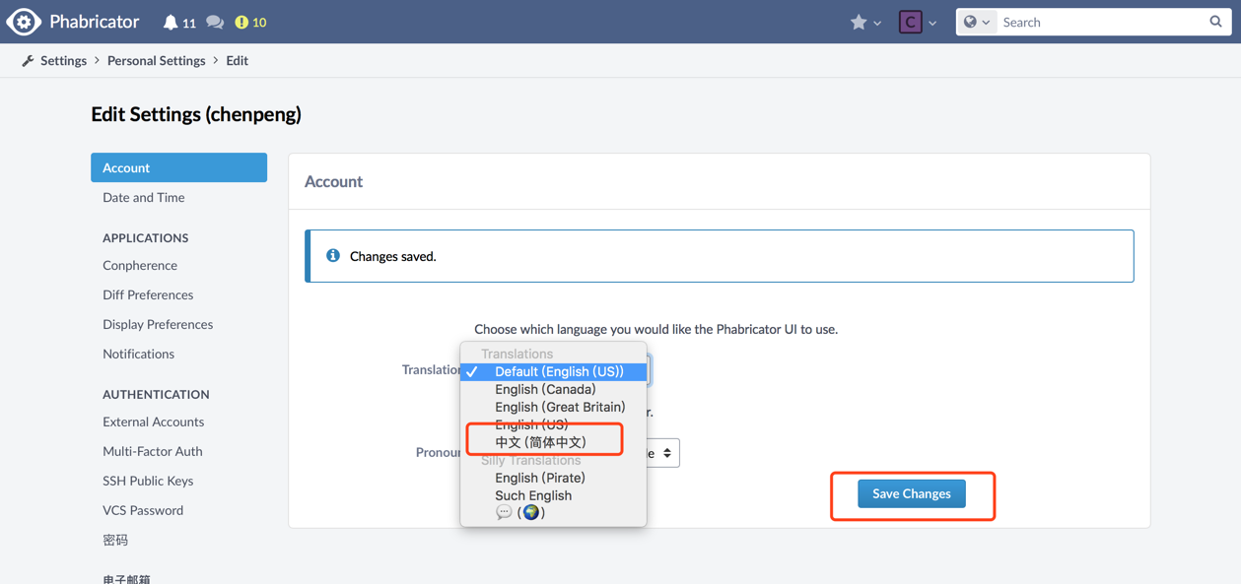Select Account in settings sidebar
The height and width of the screenshot is (584, 1241).
click(178, 167)
